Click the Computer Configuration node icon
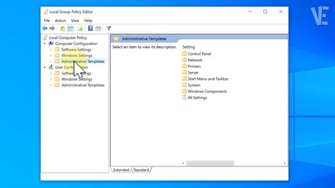 [51, 43]
